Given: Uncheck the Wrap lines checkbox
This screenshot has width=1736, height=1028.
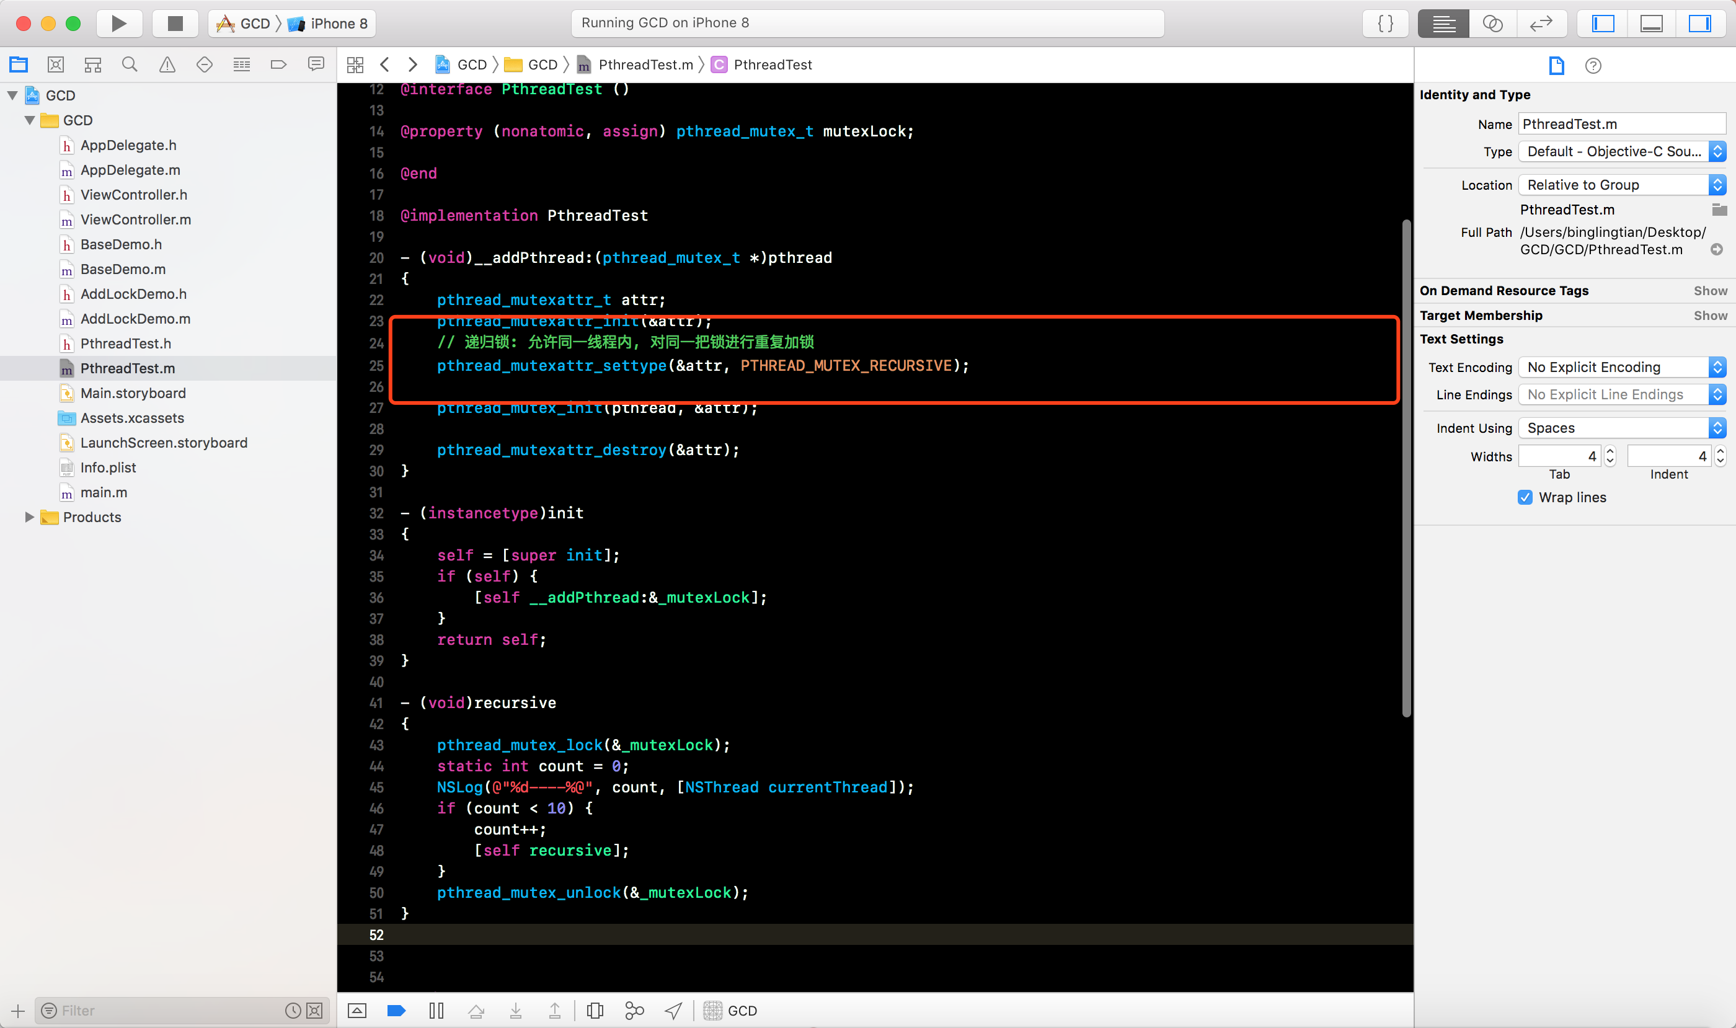Looking at the screenshot, I should coord(1525,497).
